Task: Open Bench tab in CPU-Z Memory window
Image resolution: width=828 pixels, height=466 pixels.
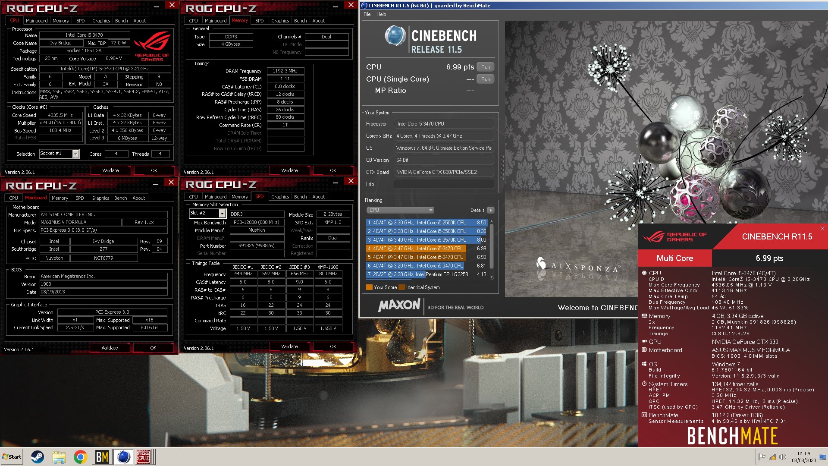Action: (x=300, y=21)
